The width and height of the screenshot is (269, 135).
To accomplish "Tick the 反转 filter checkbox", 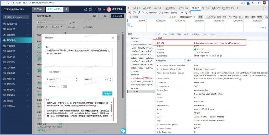I will point(170,17).
